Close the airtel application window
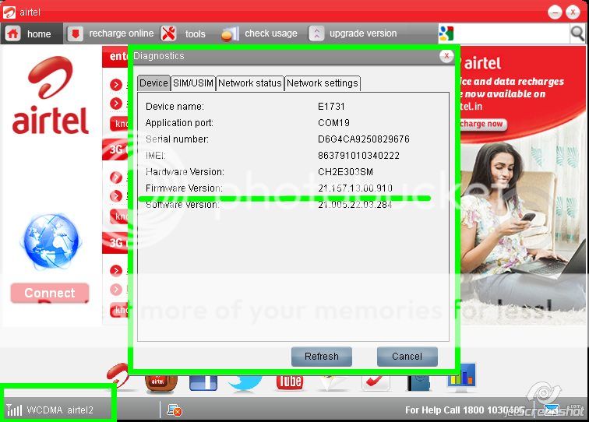Image resolution: width=589 pixels, height=422 pixels. [573, 12]
